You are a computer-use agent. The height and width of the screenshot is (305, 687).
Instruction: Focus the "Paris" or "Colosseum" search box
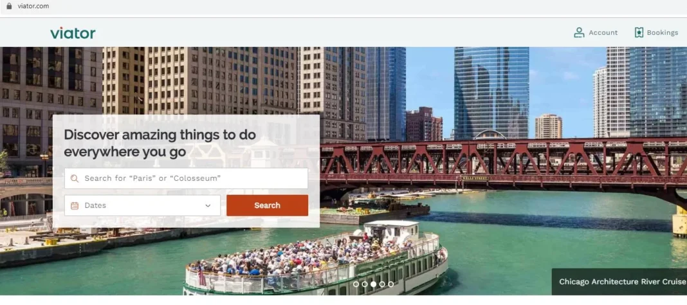186,178
